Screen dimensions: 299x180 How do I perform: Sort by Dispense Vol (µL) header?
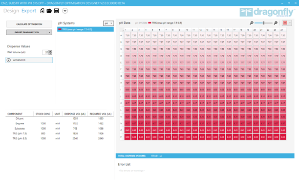pyautogui.click(x=75, y=114)
